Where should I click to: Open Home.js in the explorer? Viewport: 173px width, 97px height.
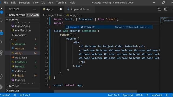pyautogui.click(x=20, y=67)
